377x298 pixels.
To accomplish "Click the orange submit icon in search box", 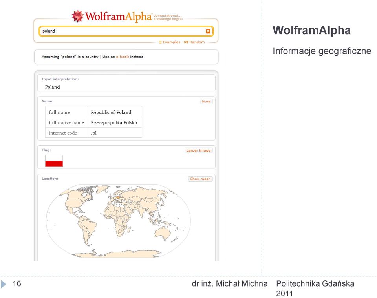I will tap(208, 31).
